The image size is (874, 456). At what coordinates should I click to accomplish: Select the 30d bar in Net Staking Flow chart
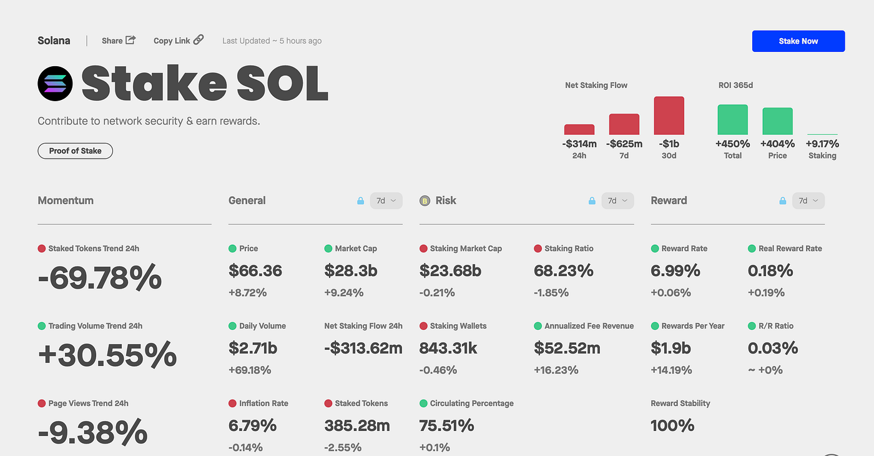point(669,114)
